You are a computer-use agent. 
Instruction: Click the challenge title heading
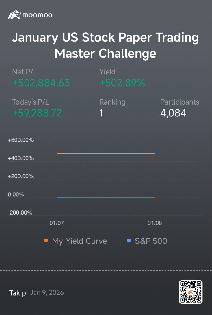[x=106, y=45]
